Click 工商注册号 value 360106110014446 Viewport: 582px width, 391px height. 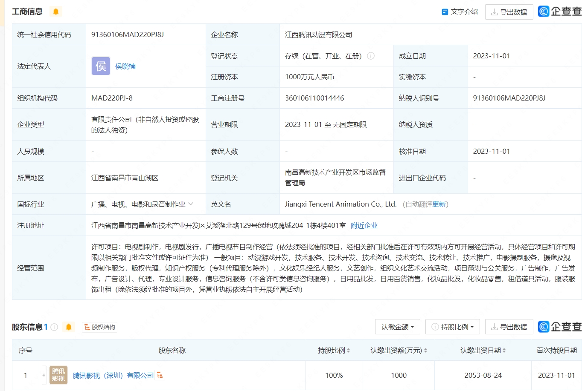(314, 98)
